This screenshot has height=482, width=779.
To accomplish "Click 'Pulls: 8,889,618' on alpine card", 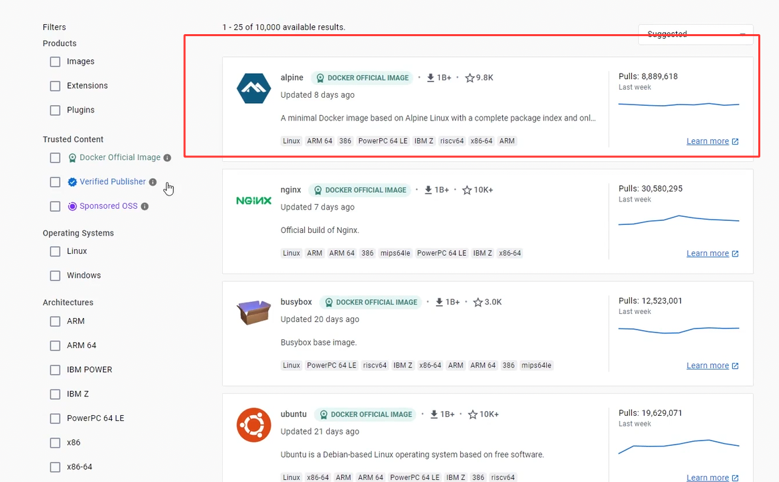I will pos(648,76).
